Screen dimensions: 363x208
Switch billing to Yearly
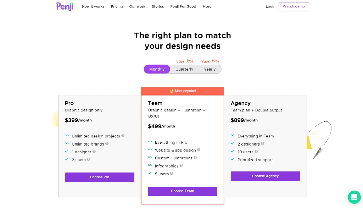point(210,69)
